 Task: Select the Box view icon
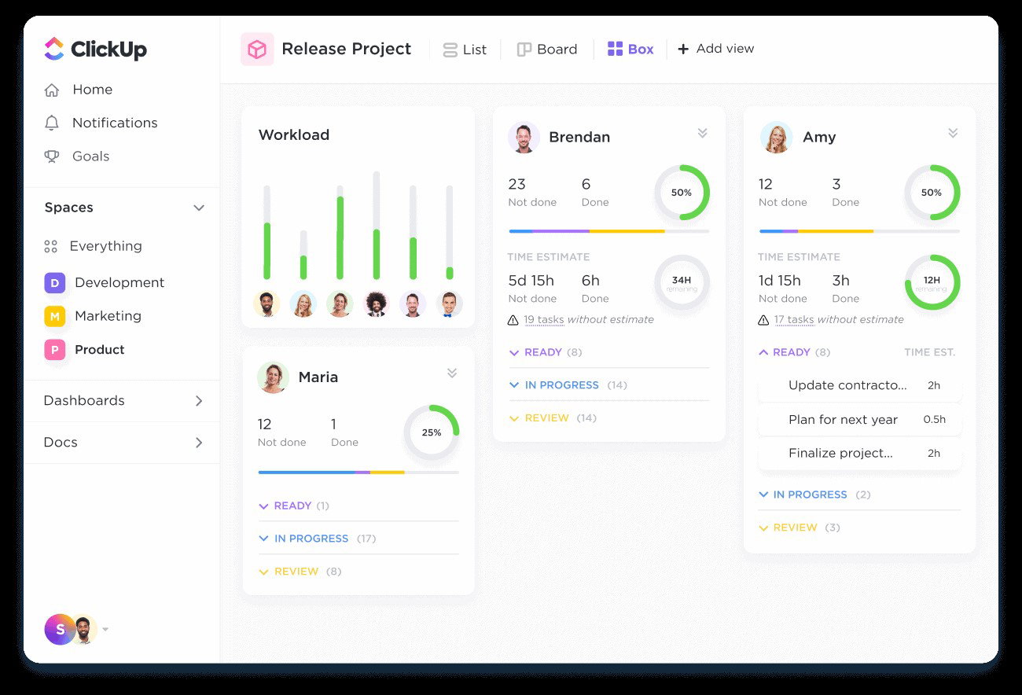614,48
